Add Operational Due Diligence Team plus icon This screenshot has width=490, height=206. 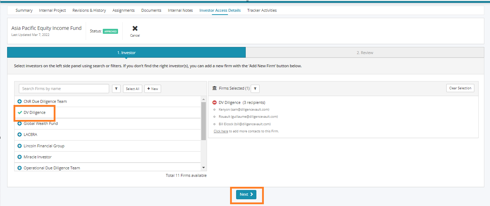click(x=20, y=168)
